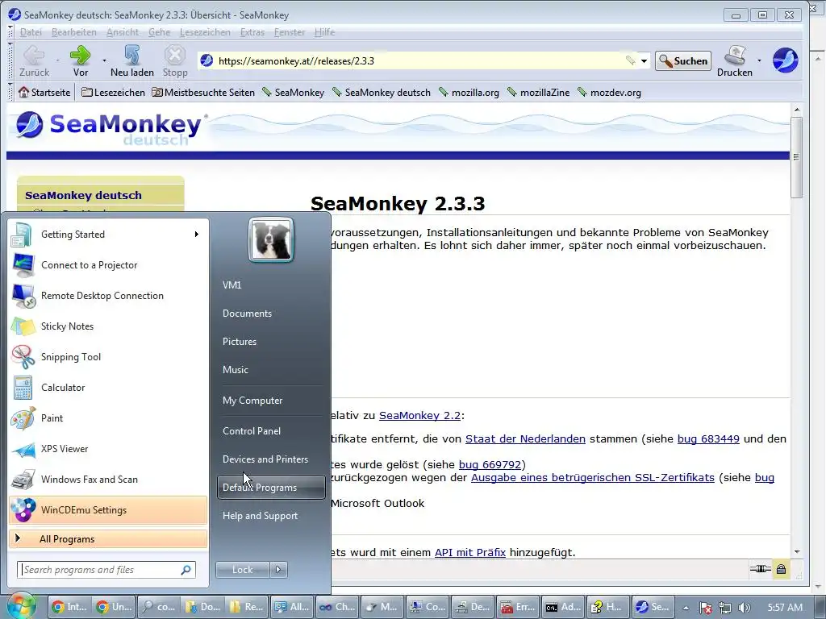Open Paint from start menu
826x619 pixels.
click(108, 418)
